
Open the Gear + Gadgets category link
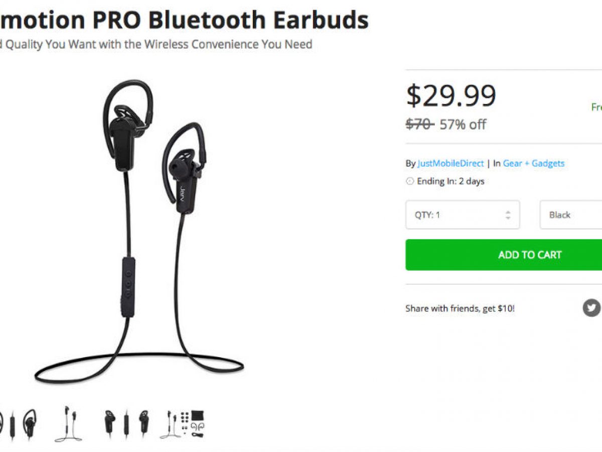[534, 163]
